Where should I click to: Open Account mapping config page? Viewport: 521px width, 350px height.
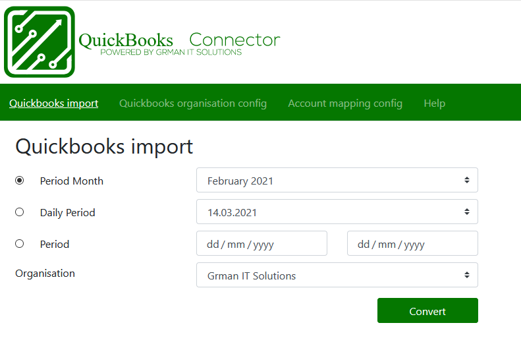pos(345,103)
